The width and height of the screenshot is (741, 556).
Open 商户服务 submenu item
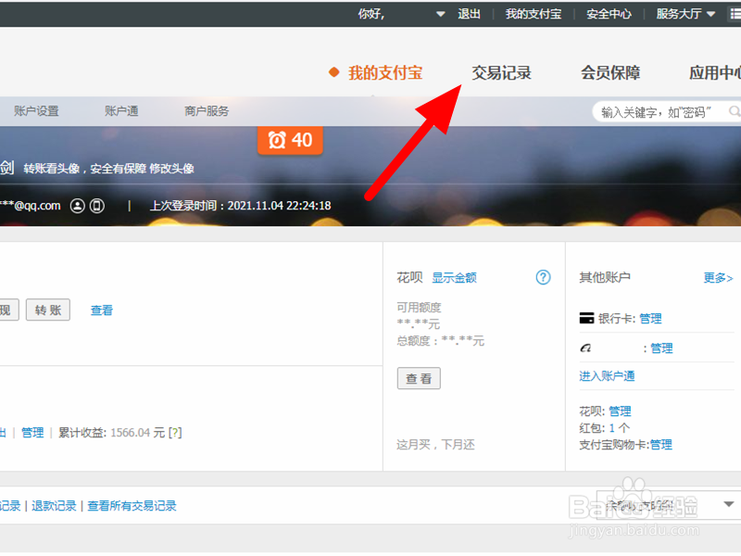click(x=207, y=111)
